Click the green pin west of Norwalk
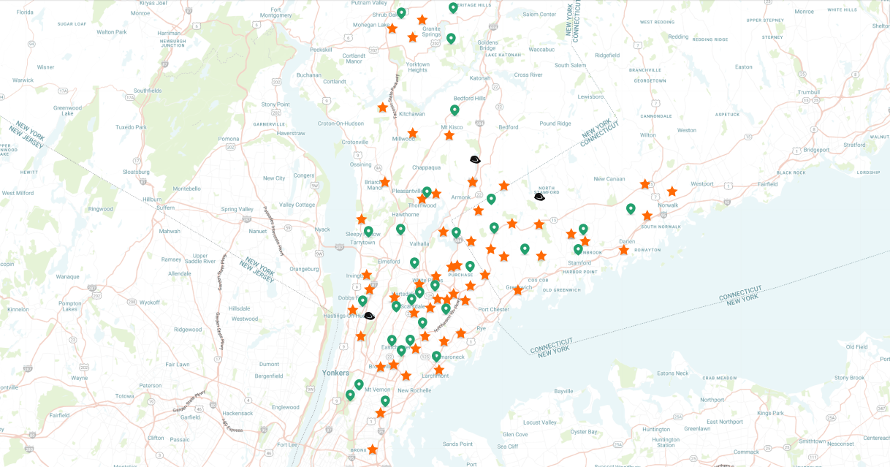Viewport: 890px width, 467px height. [631, 209]
